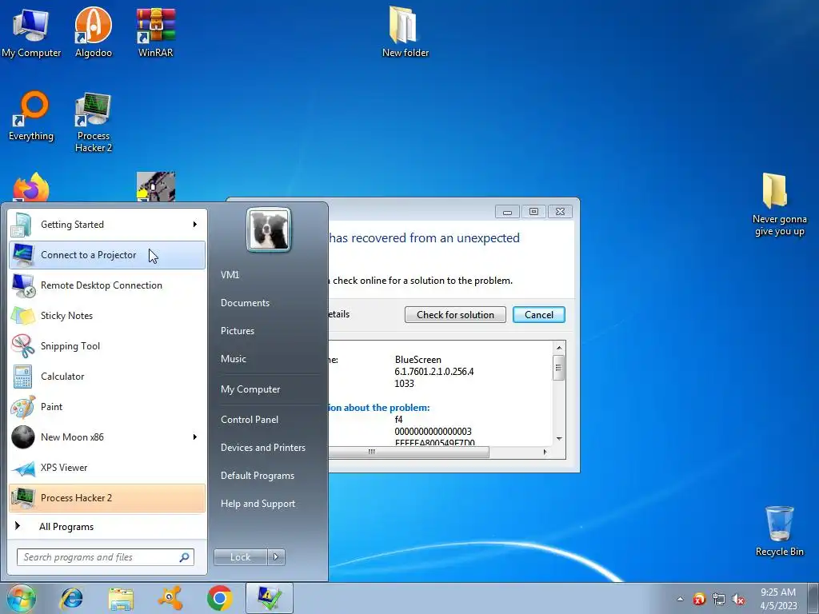
Task: Cancel the problem report dialog
Action: tap(538, 315)
